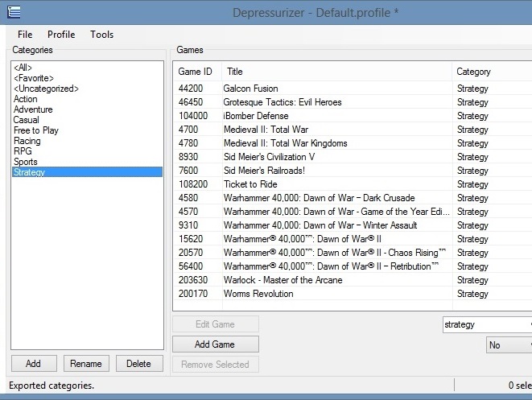Select the Free to Play category
Viewport: 532px width, 400px height.
(87, 130)
